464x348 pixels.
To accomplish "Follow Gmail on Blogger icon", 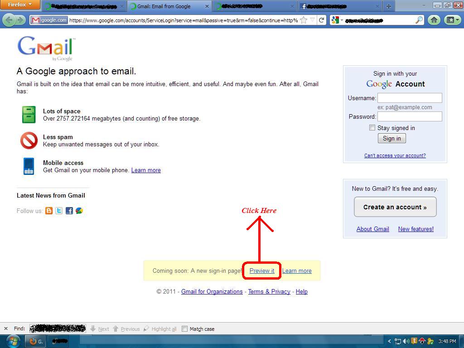I will [x=49, y=211].
